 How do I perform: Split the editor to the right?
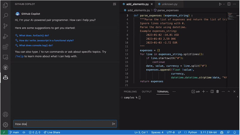coord(229,4)
